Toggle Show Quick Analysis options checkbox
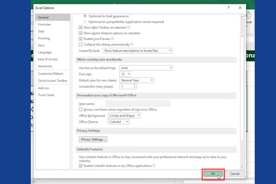 [80, 33]
